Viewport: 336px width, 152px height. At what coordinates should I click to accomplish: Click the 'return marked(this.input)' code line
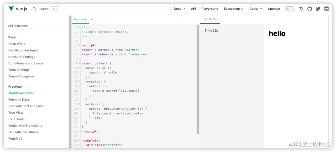(116, 91)
